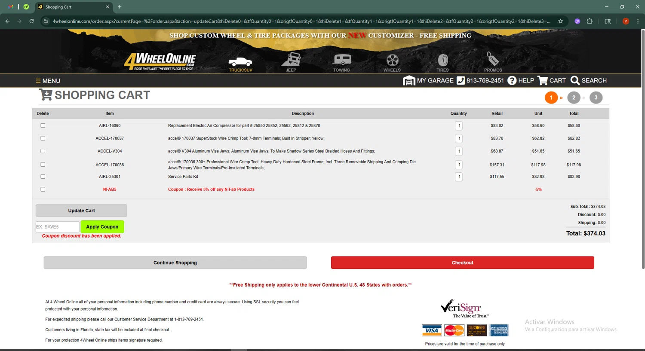
Task: Check delete box for ACCEL-170036
Action: click(x=43, y=165)
